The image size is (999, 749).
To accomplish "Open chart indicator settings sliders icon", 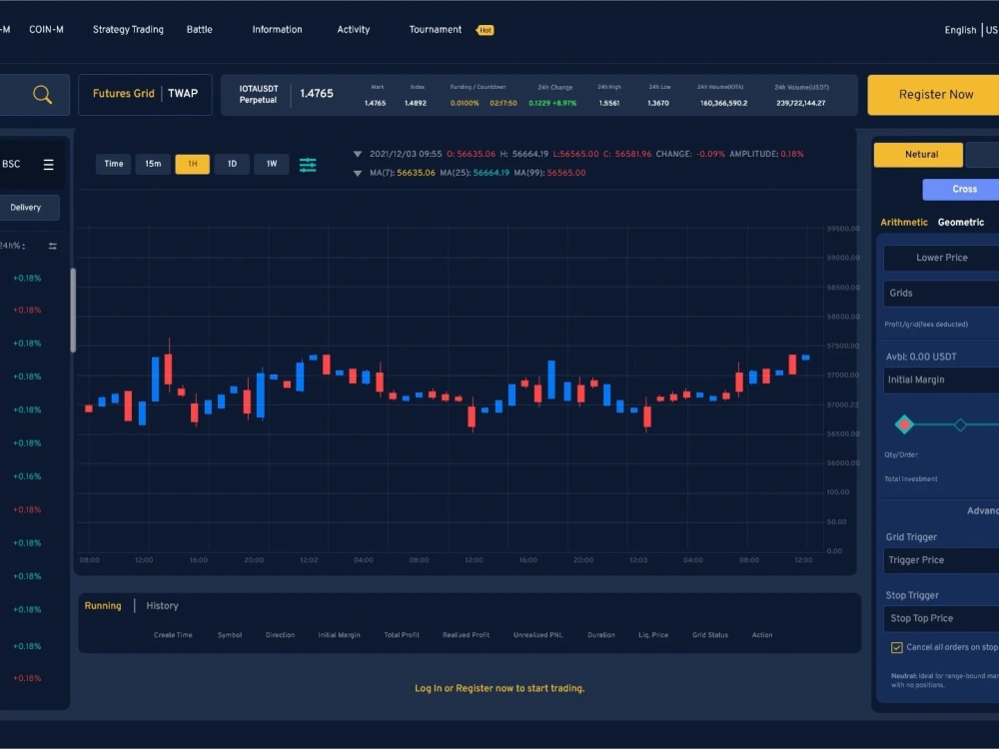I will tap(308, 165).
